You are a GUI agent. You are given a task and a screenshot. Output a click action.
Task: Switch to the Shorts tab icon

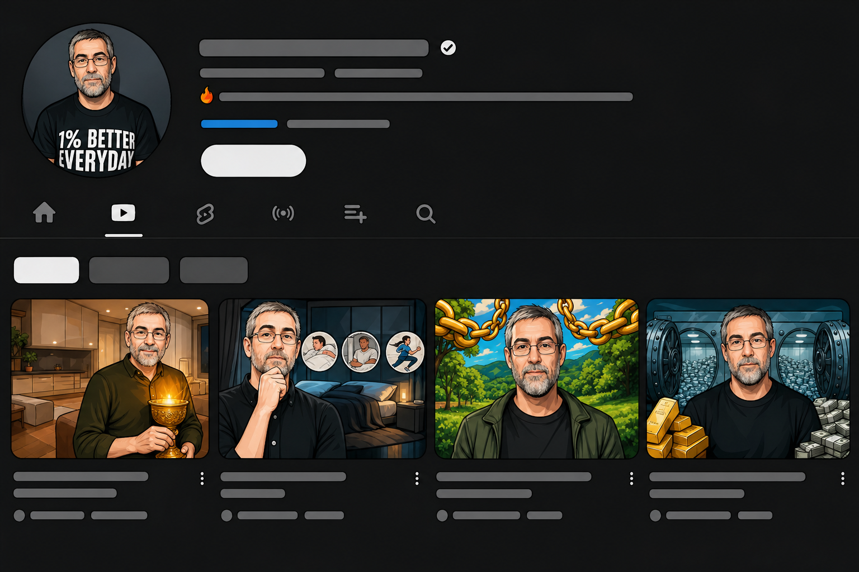205,214
